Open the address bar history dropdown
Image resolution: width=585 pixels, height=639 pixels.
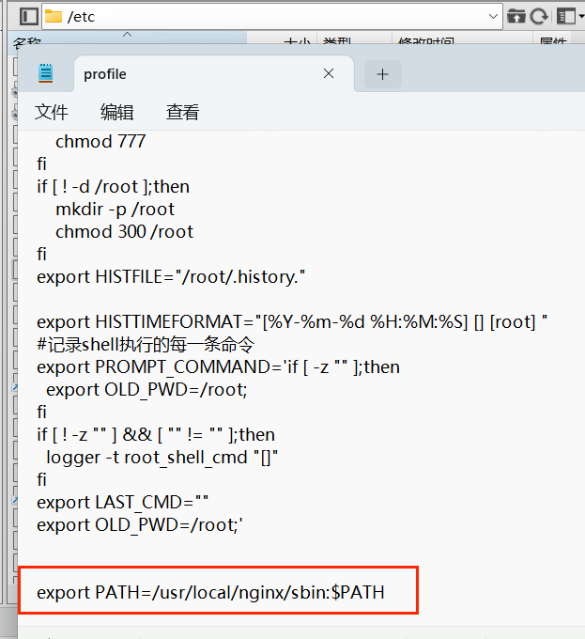493,17
